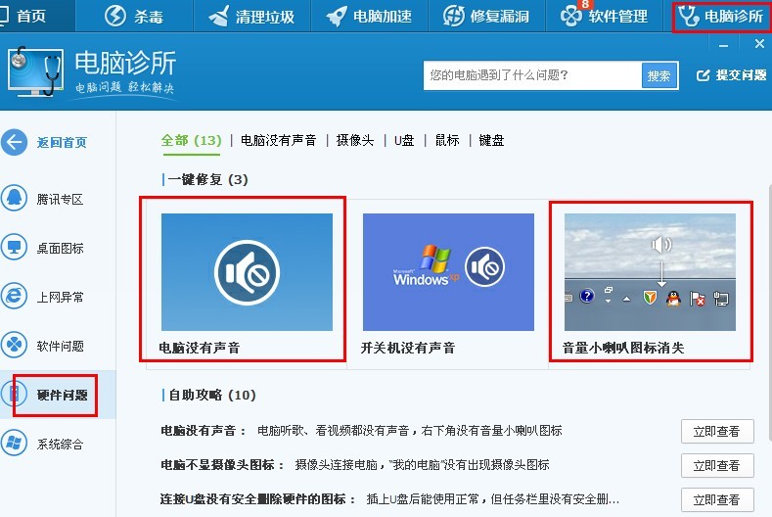Image resolution: width=772 pixels, height=517 pixels.
Task: Open the 修复漏洞 patch icon
Action: (453, 16)
